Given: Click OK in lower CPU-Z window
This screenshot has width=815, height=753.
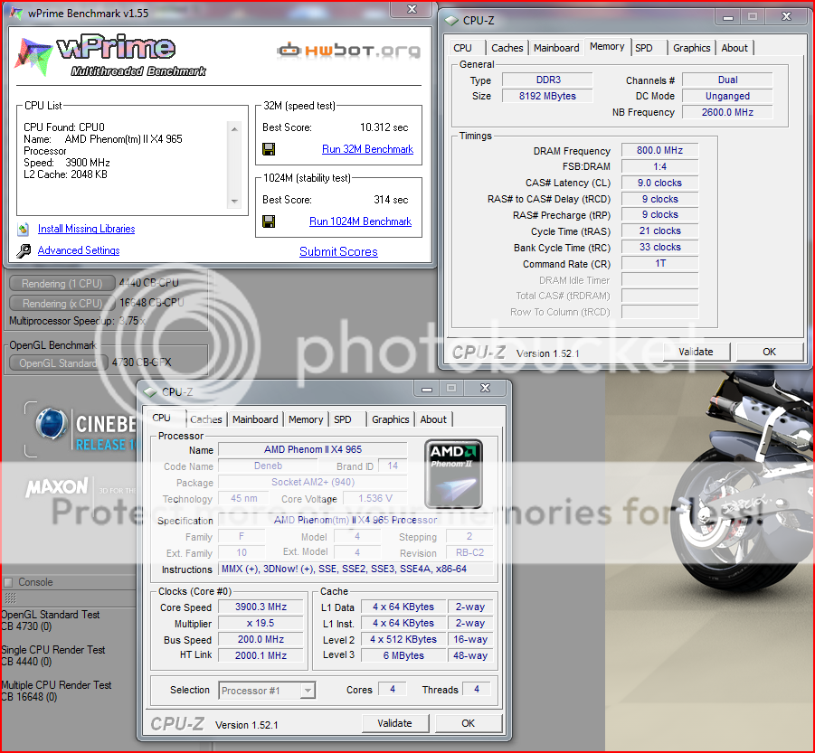Looking at the screenshot, I should tap(469, 723).
